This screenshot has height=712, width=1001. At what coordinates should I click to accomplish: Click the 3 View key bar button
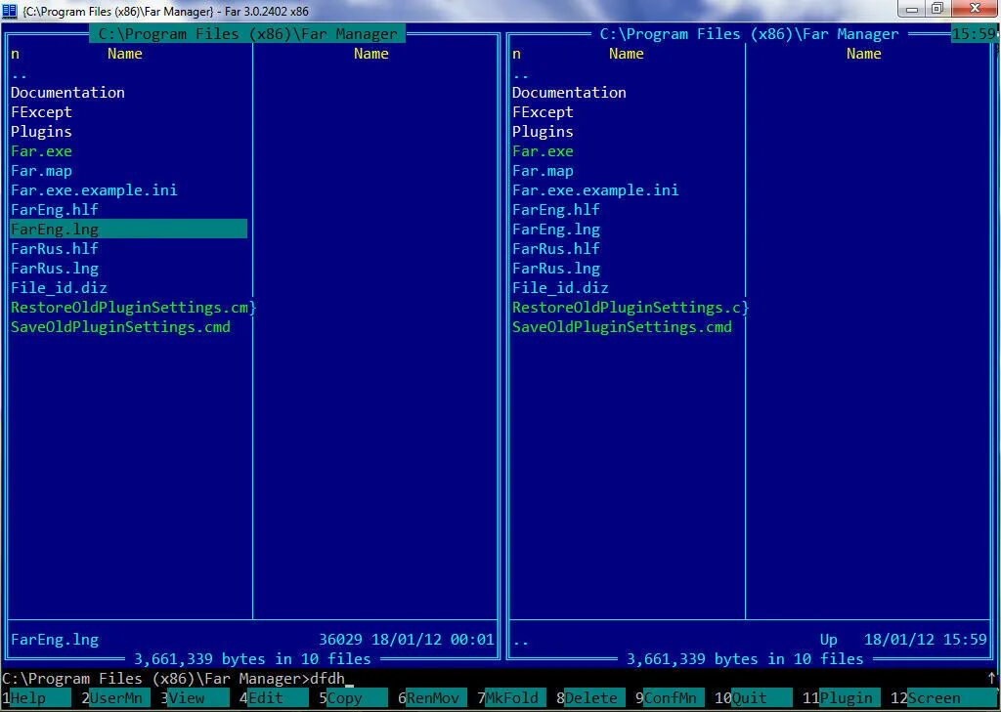(x=195, y=698)
